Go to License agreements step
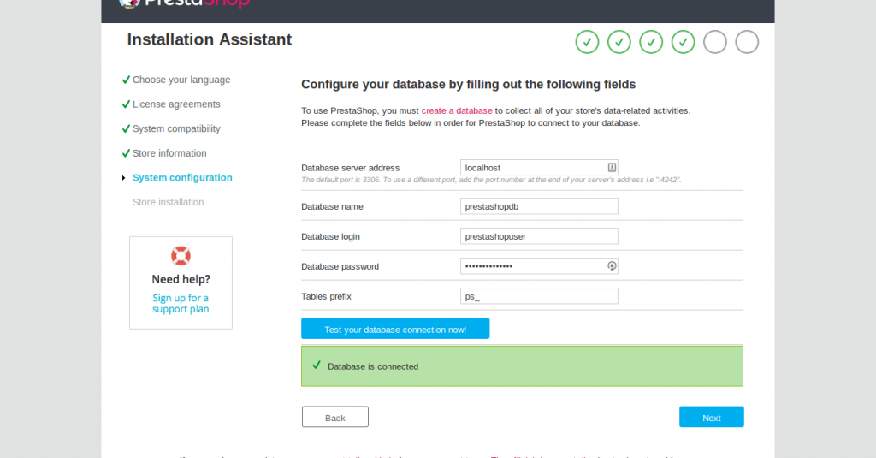This screenshot has height=458, width=876. tap(176, 104)
